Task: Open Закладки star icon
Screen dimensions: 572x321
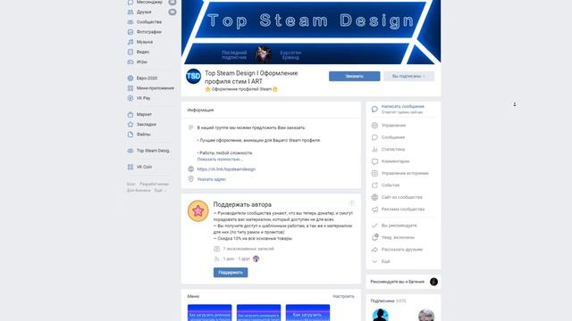Action: click(130, 125)
